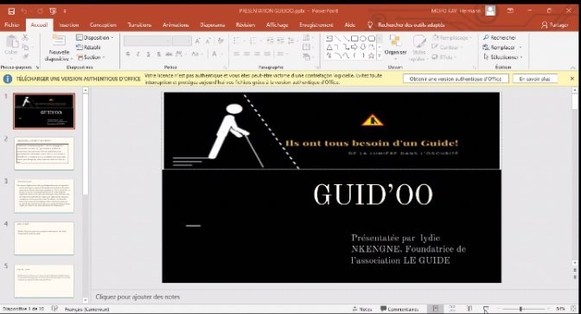Open the font name combo box

click(x=148, y=41)
